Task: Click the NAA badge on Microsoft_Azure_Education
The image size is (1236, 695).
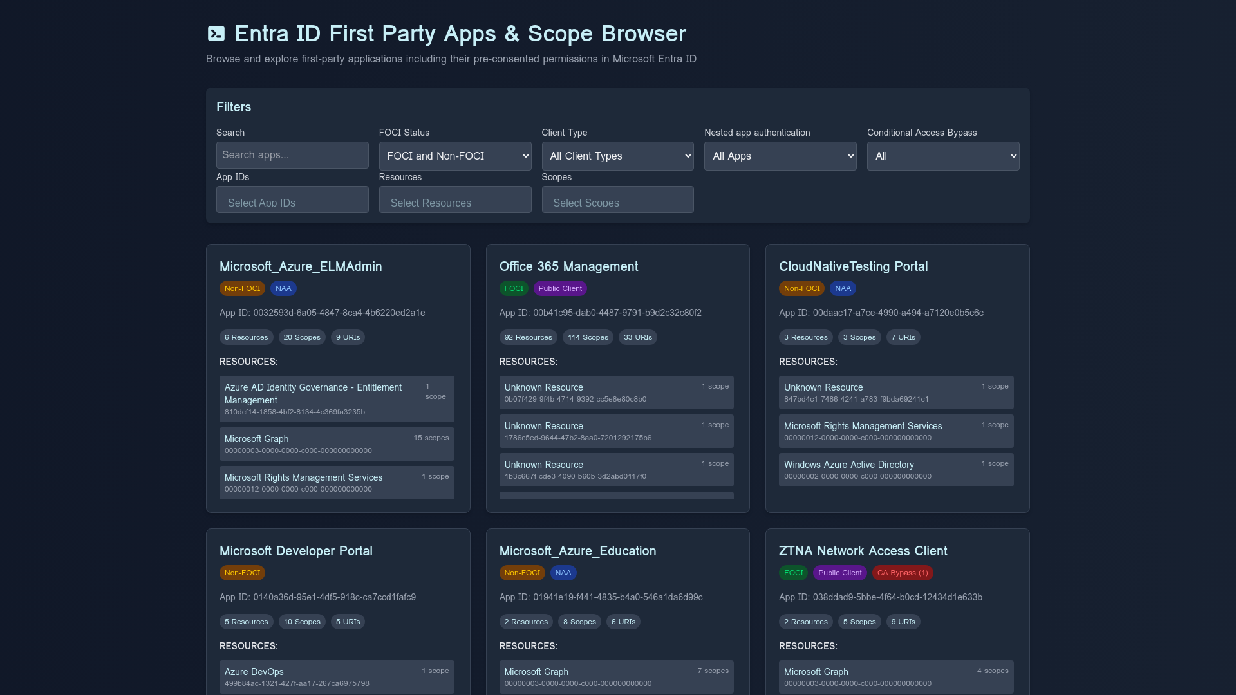Action: pyautogui.click(x=563, y=573)
